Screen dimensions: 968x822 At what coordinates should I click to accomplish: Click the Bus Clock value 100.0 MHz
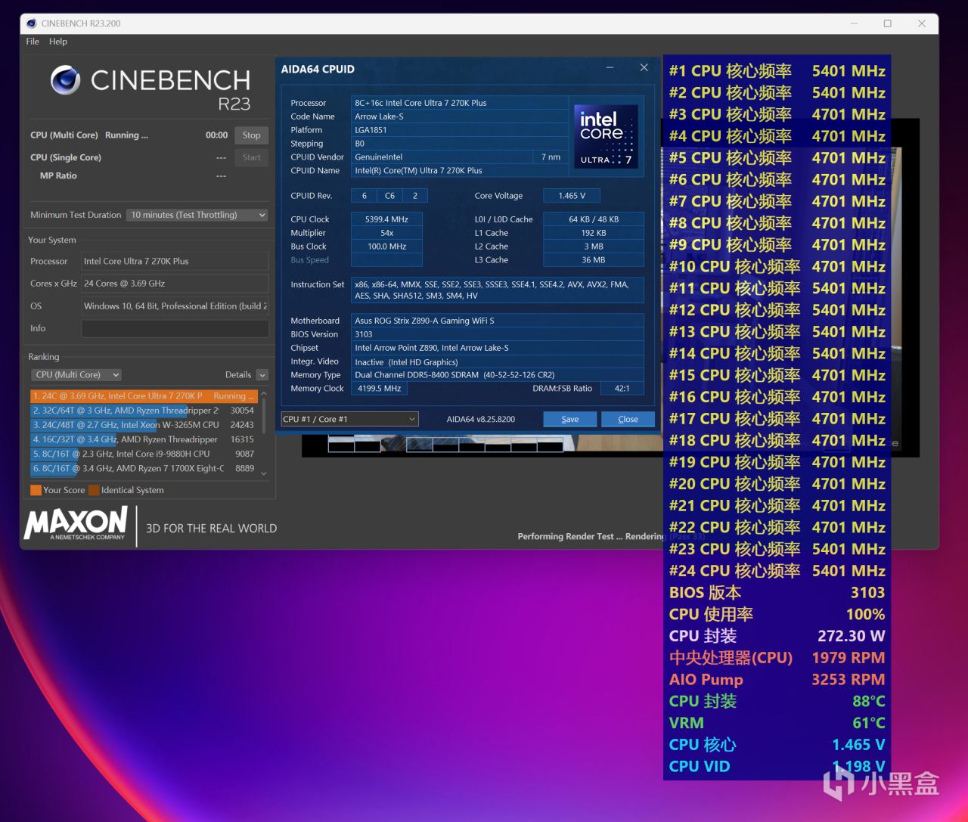point(386,247)
